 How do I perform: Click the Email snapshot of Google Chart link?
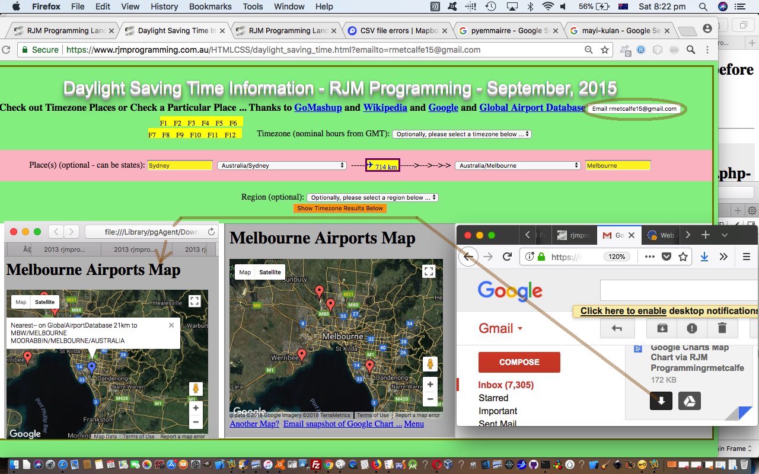click(343, 424)
